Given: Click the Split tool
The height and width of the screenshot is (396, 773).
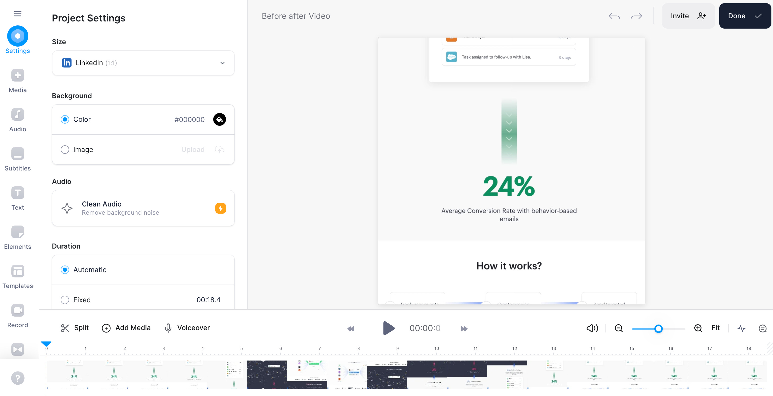Looking at the screenshot, I should coord(75,328).
